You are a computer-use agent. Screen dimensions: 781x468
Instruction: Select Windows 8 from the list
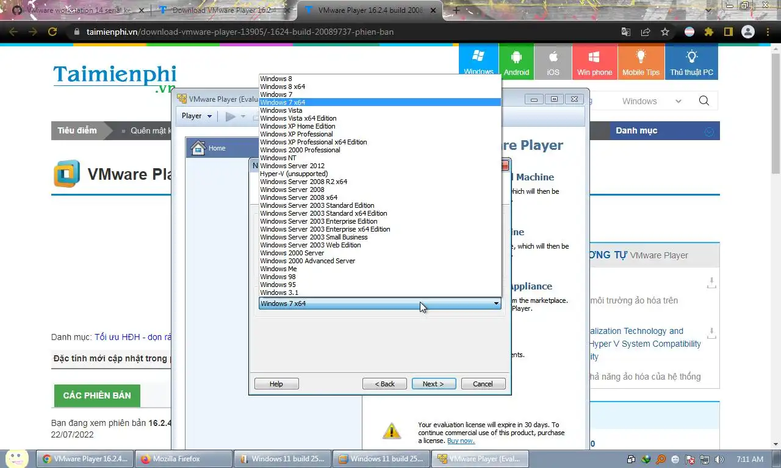pyautogui.click(x=380, y=79)
